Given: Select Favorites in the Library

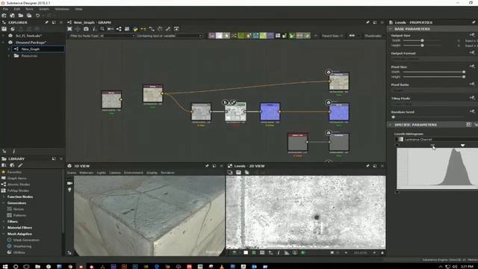Looking at the screenshot, I should pyautogui.click(x=14, y=172).
